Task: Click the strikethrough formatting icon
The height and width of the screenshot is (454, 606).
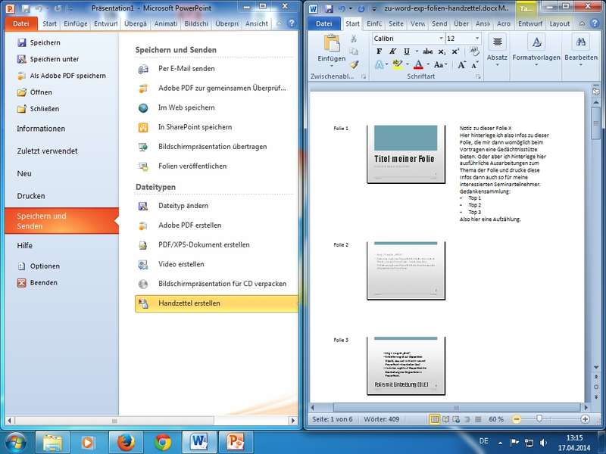Action: pyautogui.click(x=428, y=52)
